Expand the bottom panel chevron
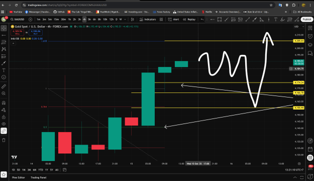314x181 pixels. click(295, 177)
